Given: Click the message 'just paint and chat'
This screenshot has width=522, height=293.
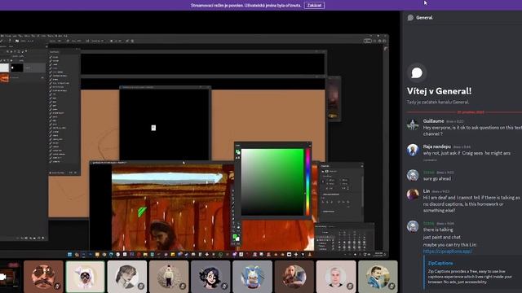Looking at the screenshot, I should [x=441, y=237].
